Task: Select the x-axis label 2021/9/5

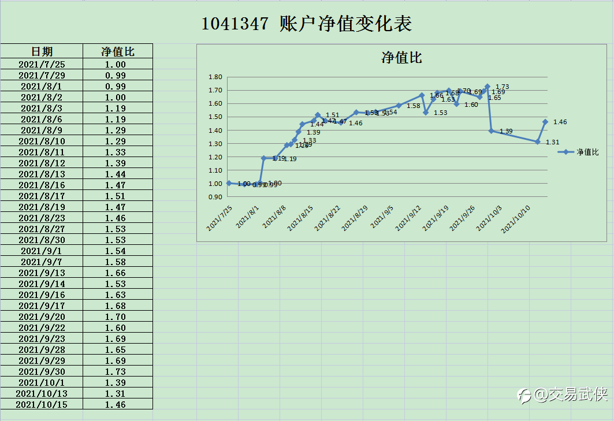Action: 382,217
